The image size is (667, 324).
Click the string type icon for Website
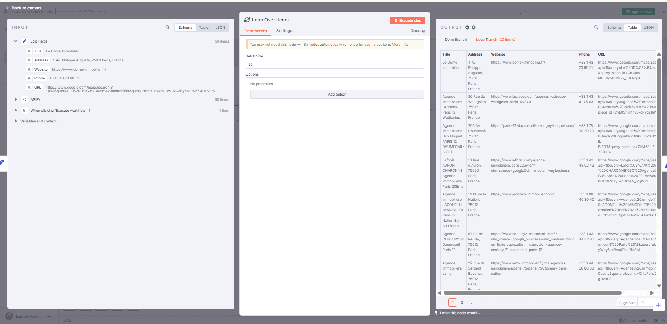29,69
